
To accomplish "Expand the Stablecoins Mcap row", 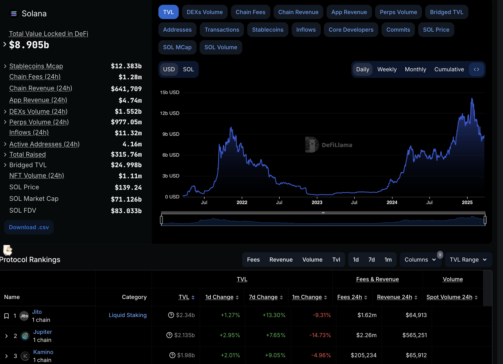I will coord(5,66).
